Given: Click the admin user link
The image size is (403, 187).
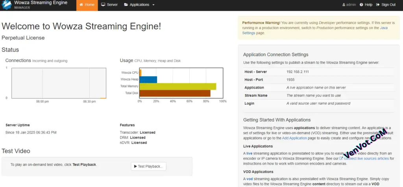Looking at the screenshot, I should [x=349, y=5].
